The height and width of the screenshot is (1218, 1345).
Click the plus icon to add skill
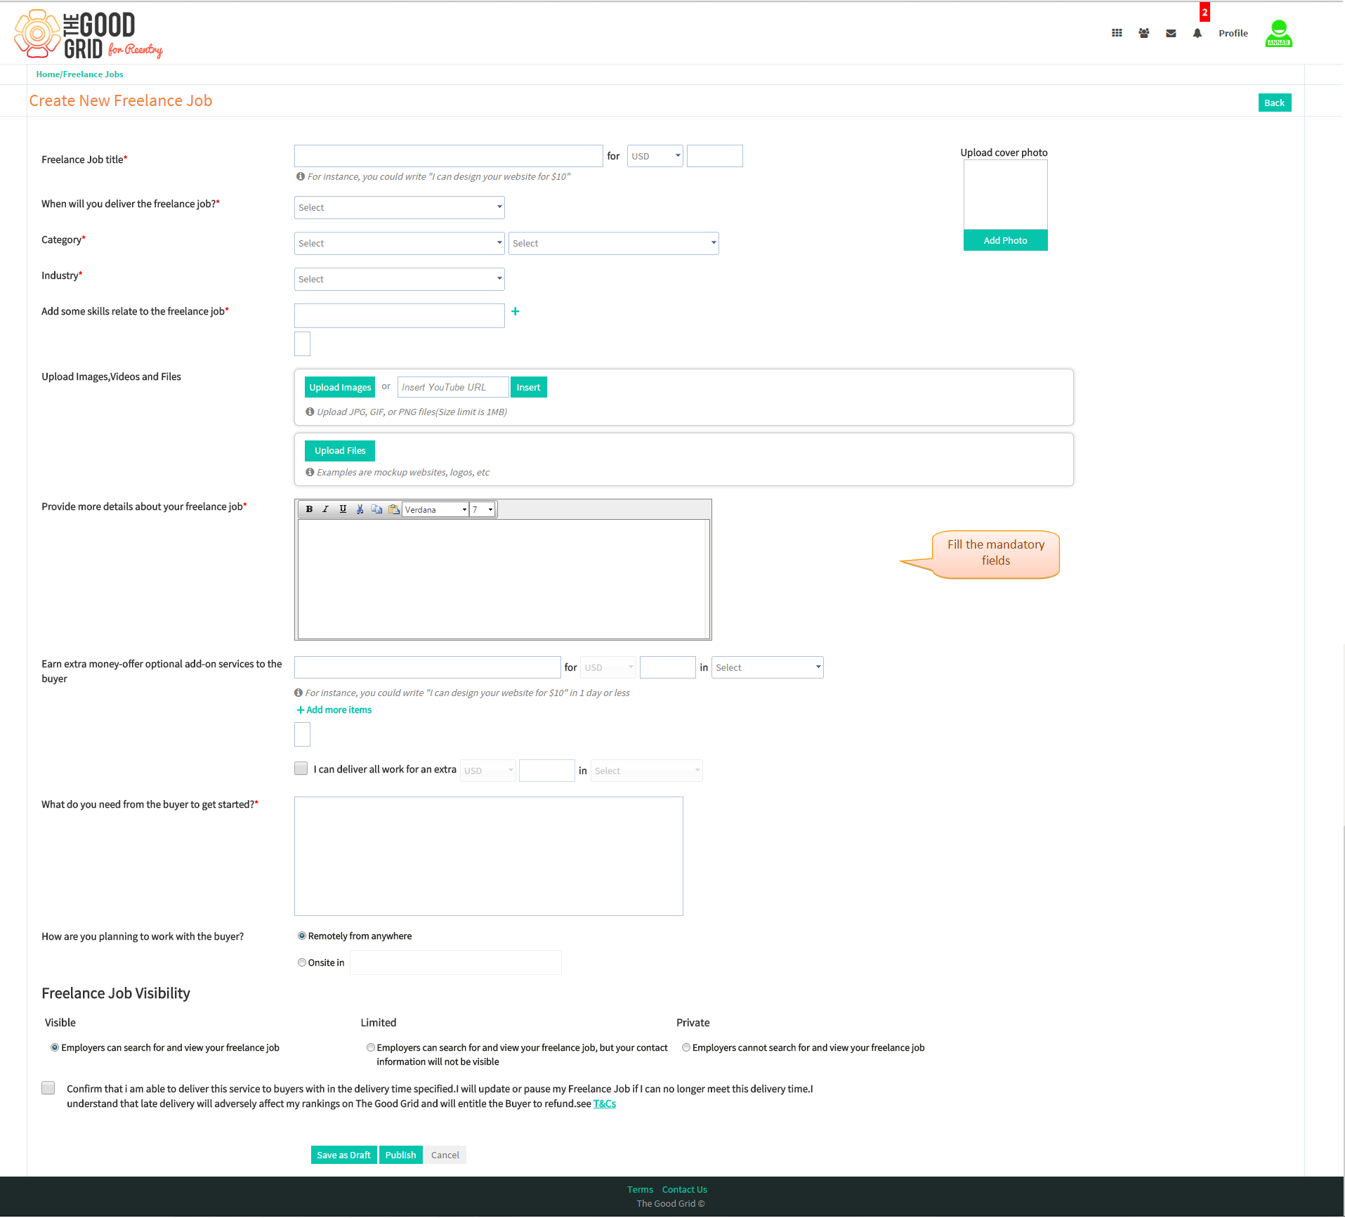coord(516,311)
